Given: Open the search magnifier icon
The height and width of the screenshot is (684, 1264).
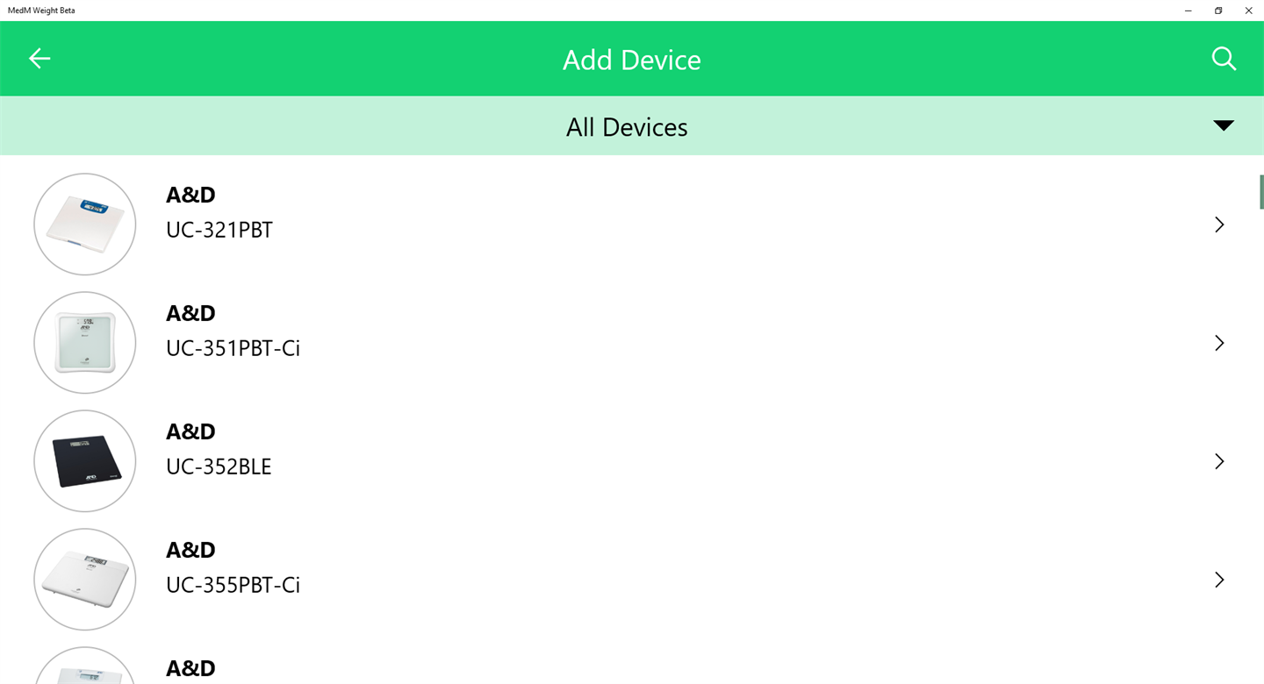Looking at the screenshot, I should (x=1224, y=59).
